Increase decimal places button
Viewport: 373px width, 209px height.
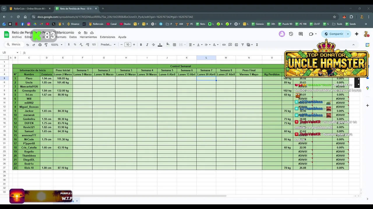87,45
